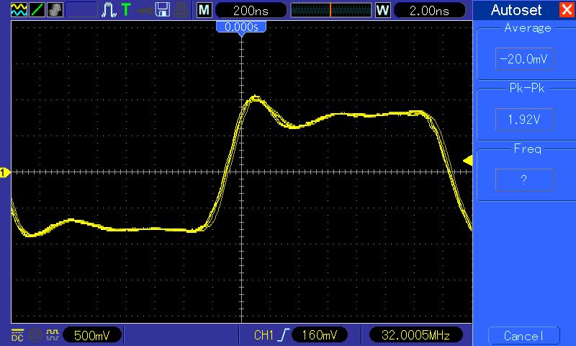Toggle the rising edge trigger slope icon
The width and height of the screenshot is (576, 346).
(284, 335)
